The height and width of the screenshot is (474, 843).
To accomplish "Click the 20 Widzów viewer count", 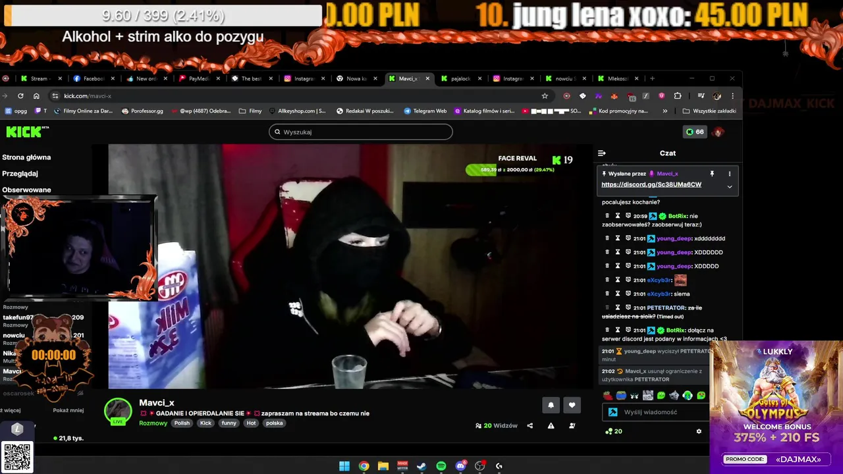I will pyautogui.click(x=497, y=426).
